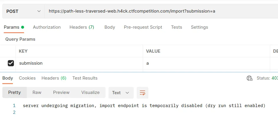
Task: Click the request URL input field
Action: pos(161,11)
